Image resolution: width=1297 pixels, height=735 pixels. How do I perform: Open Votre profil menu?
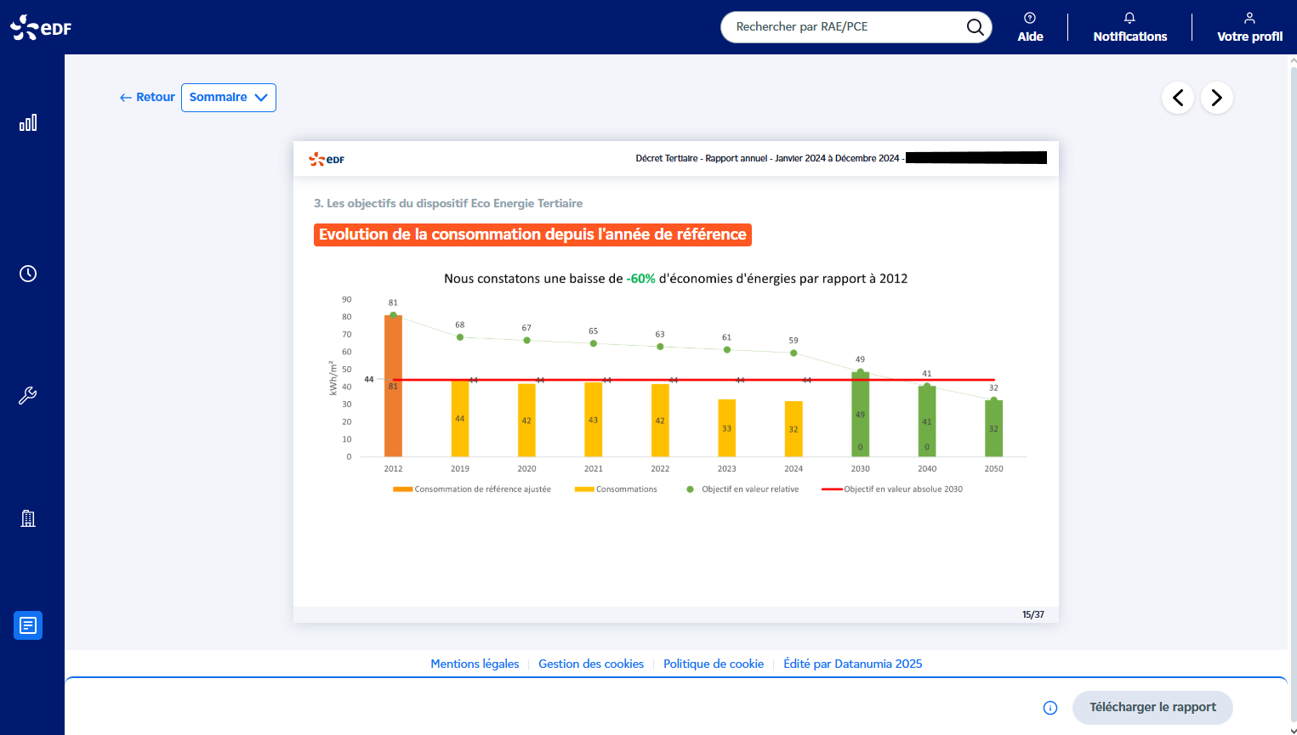[1249, 27]
